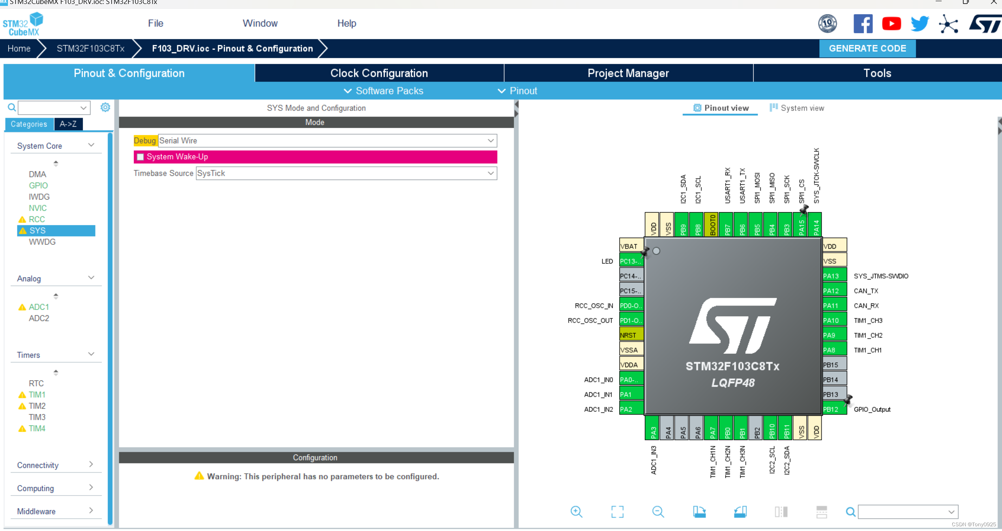Expand the Software Packs menu
This screenshot has width=1002, height=531.
tap(383, 91)
